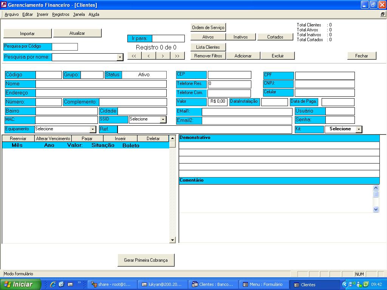
Task: Open Lista Clientes
Action: coord(208,47)
